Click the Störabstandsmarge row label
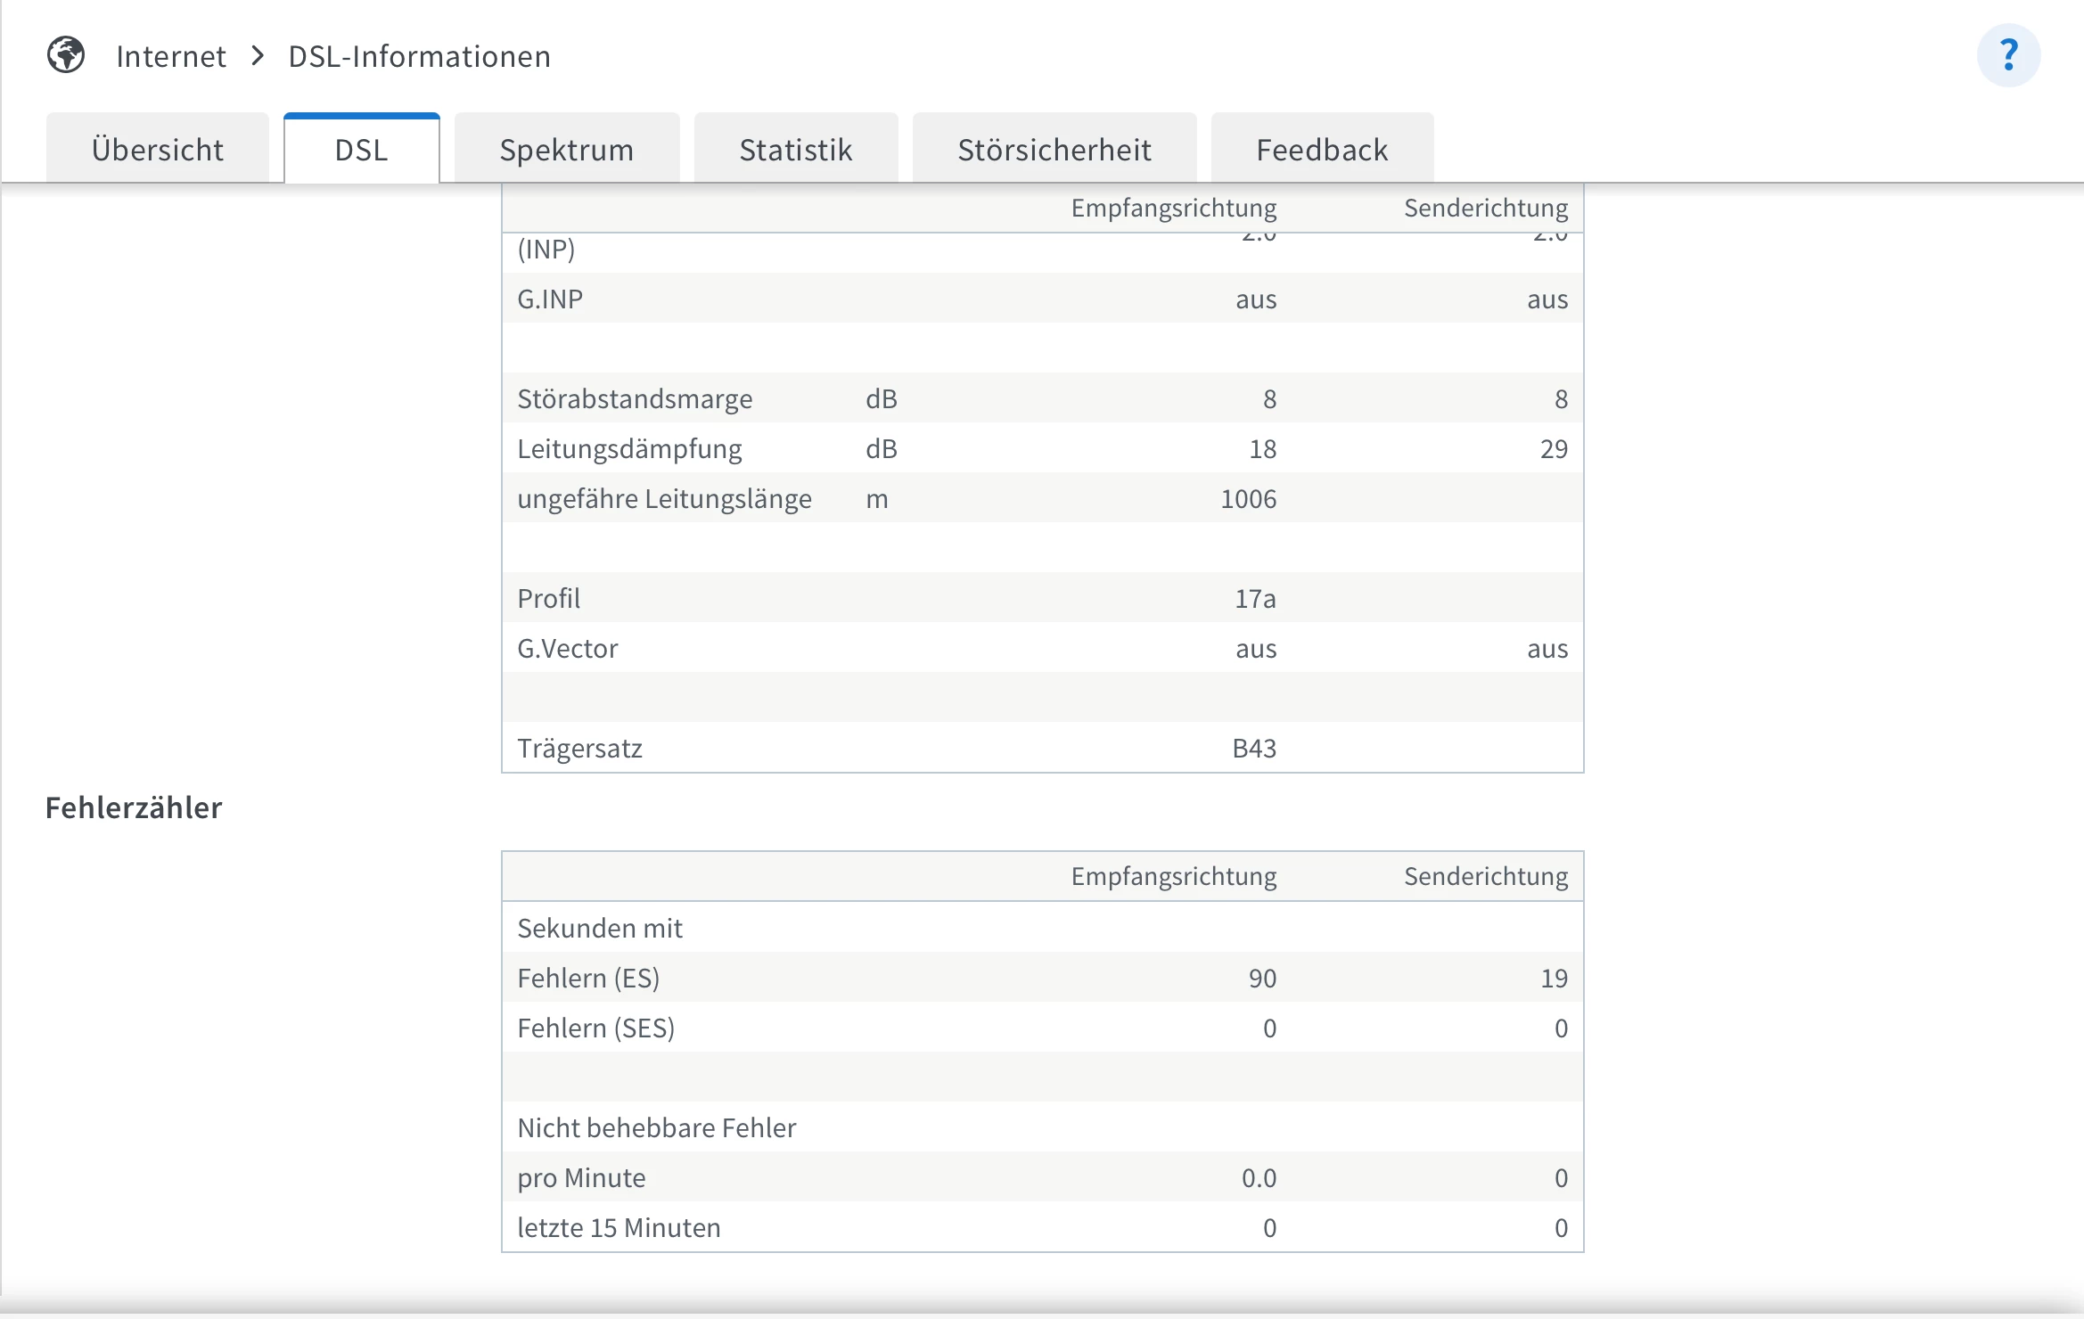The height and width of the screenshot is (1319, 2084). tap(634, 398)
